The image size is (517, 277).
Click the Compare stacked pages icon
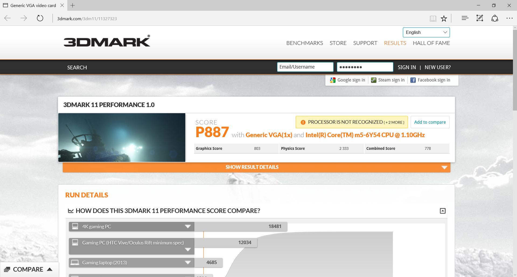pos(7,269)
